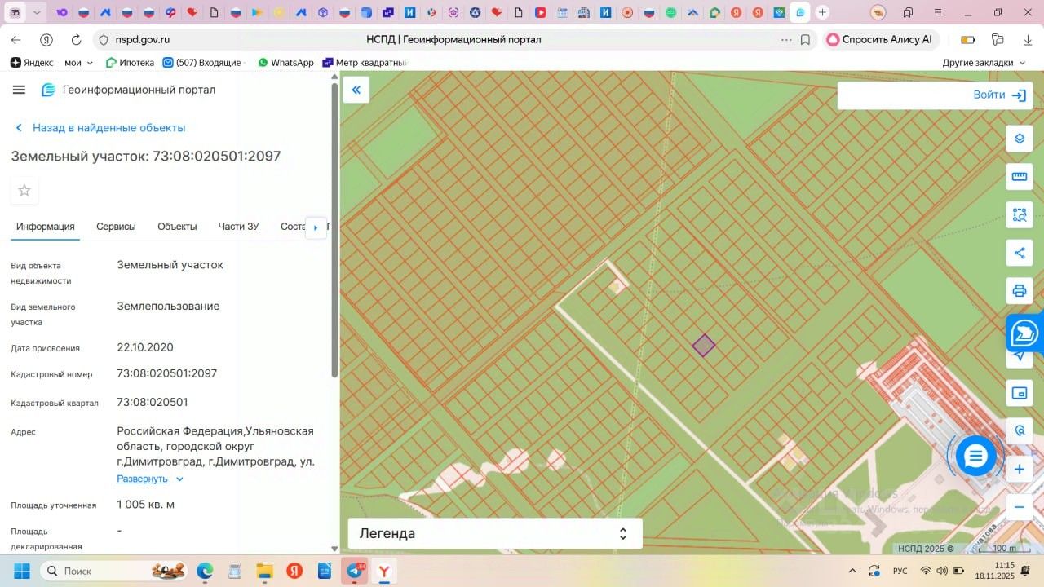Click the my-location arrow tool

[1019, 355]
